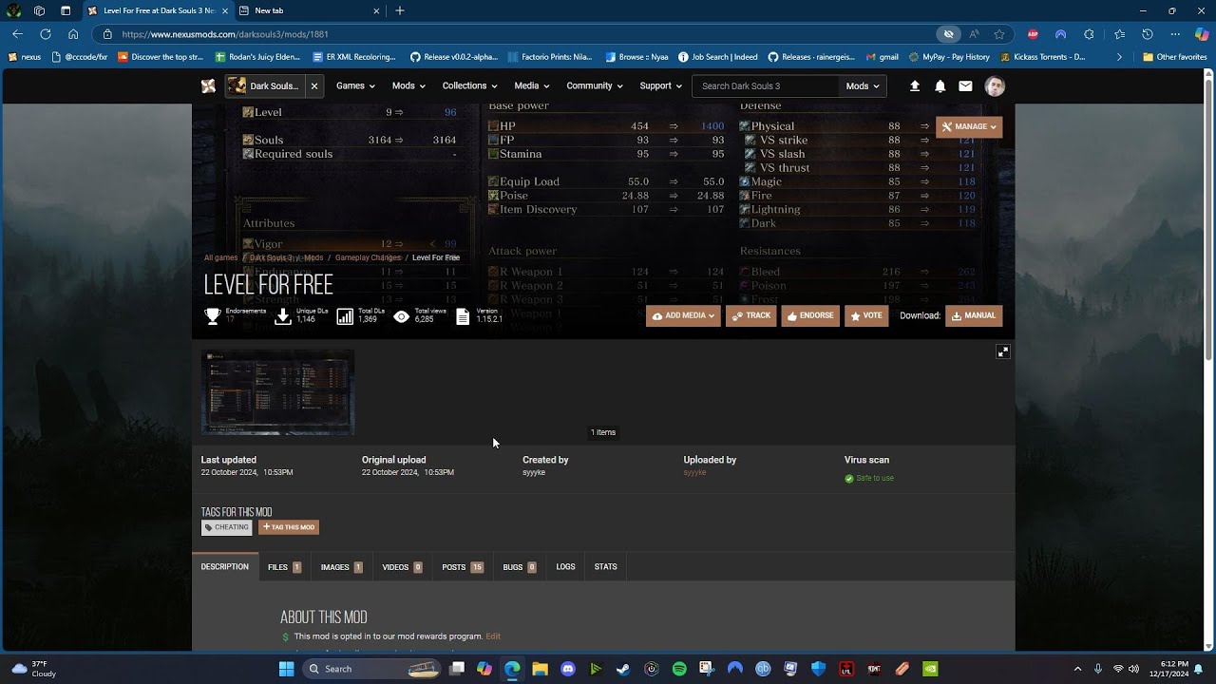Switch to the Bugs tab

(520, 567)
